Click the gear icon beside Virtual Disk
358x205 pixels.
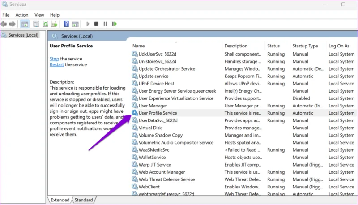point(135,128)
